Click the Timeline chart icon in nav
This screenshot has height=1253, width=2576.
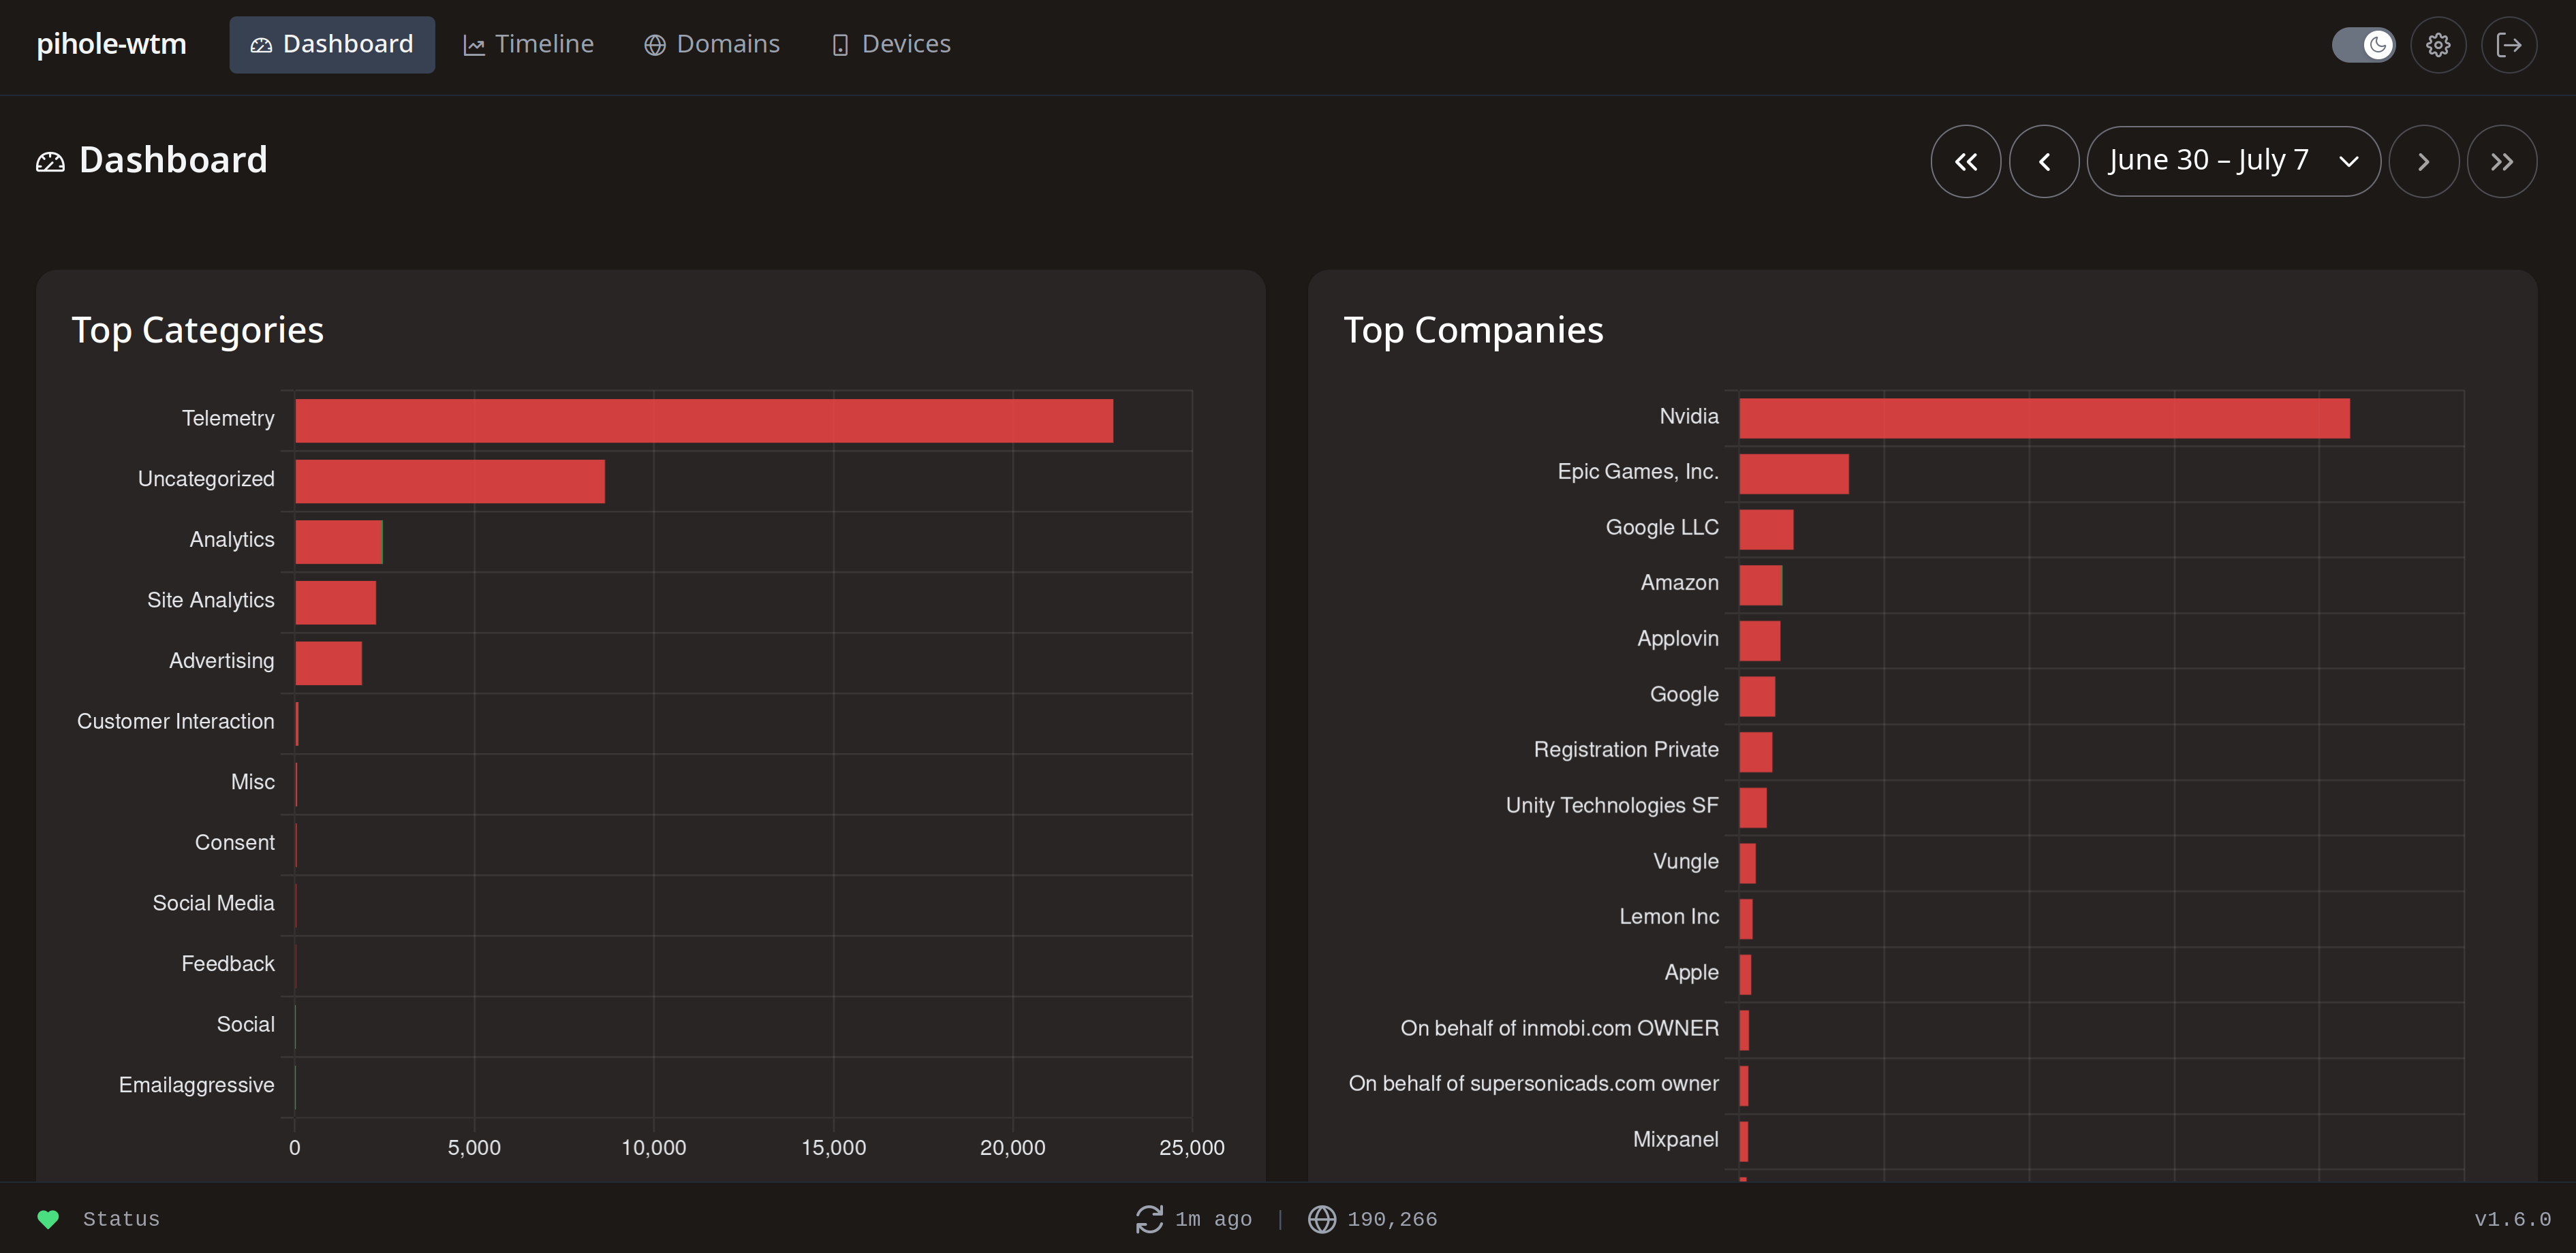(x=474, y=45)
